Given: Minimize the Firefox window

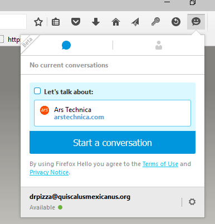Looking at the screenshot, I should click(x=167, y=2).
